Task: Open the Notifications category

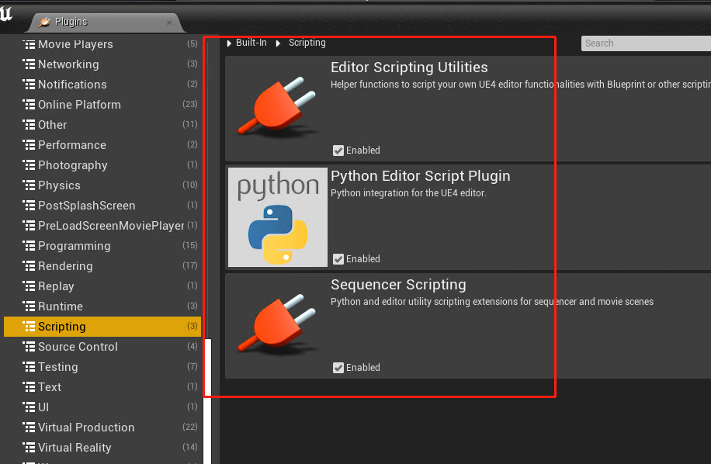Action: pyautogui.click(x=102, y=85)
